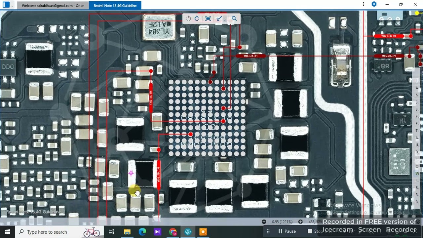
Task: Stop the screen recording
Action: 315,231
